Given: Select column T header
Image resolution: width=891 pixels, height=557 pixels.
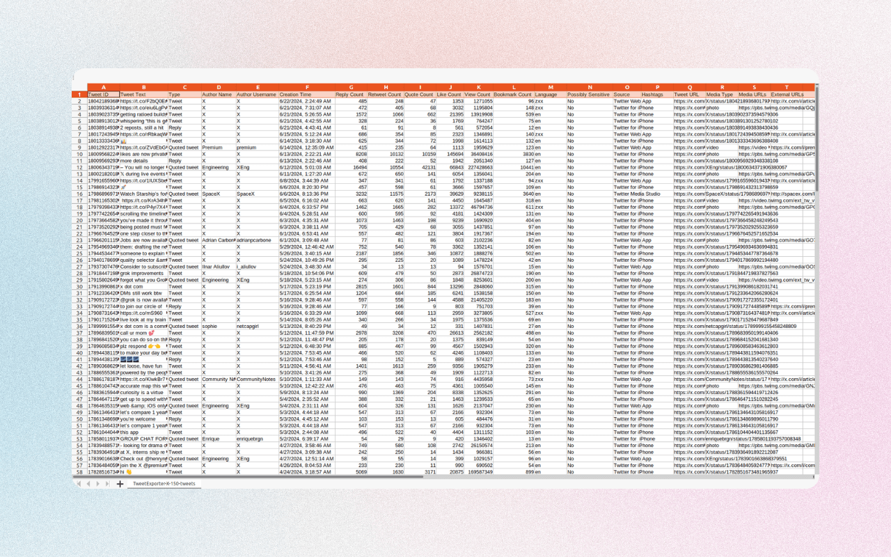Looking at the screenshot, I should coord(787,88).
